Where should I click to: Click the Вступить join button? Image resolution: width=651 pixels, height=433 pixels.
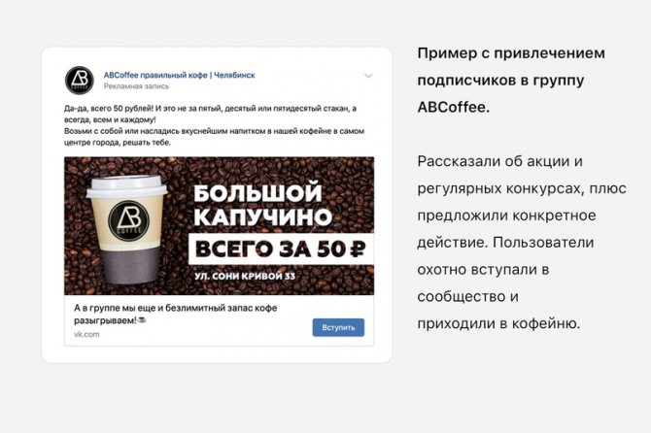click(x=338, y=327)
